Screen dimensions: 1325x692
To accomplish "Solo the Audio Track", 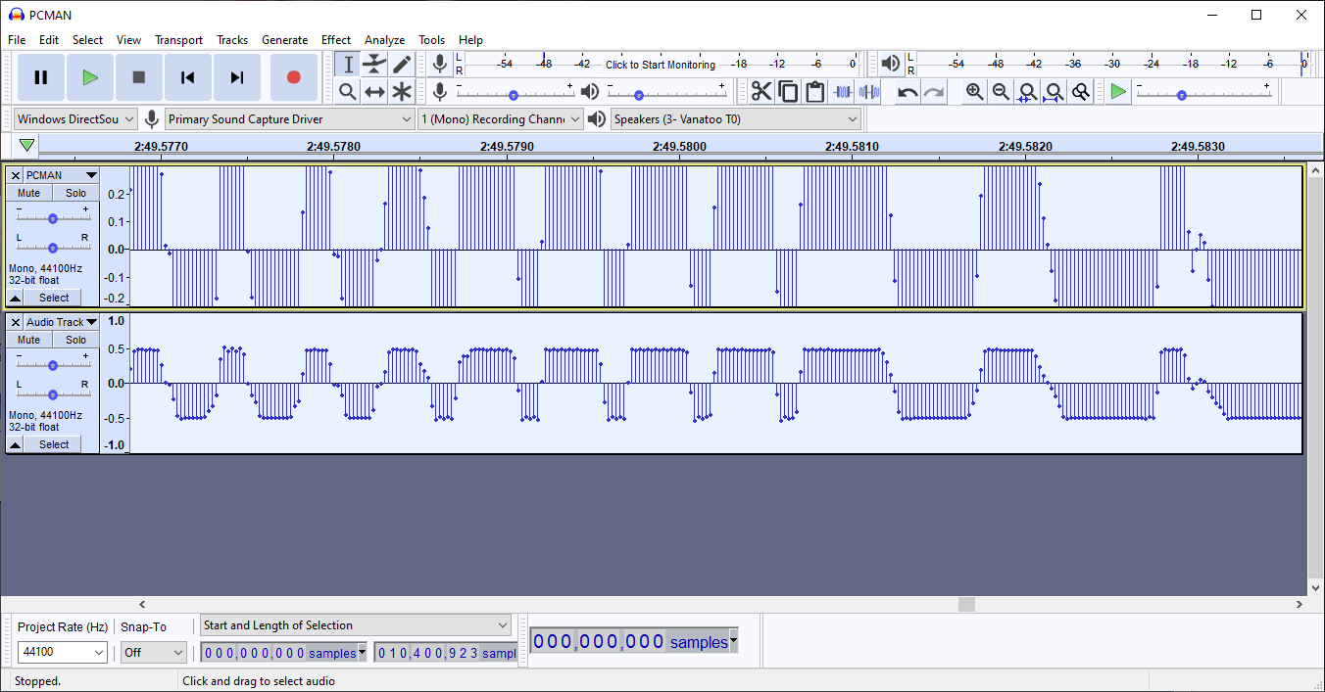I will (75, 340).
